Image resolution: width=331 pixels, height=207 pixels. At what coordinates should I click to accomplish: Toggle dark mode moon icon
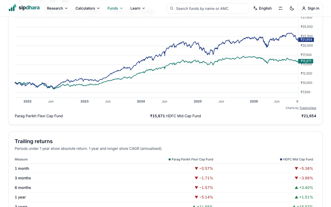[x=292, y=8]
